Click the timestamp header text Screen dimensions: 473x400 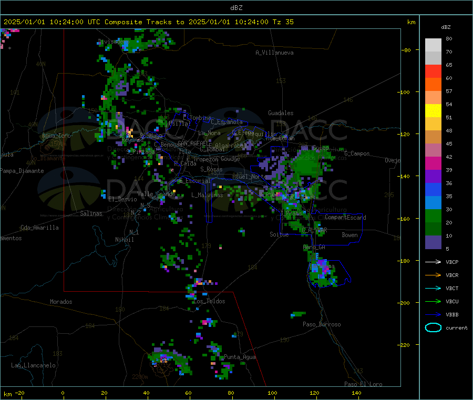click(x=149, y=22)
